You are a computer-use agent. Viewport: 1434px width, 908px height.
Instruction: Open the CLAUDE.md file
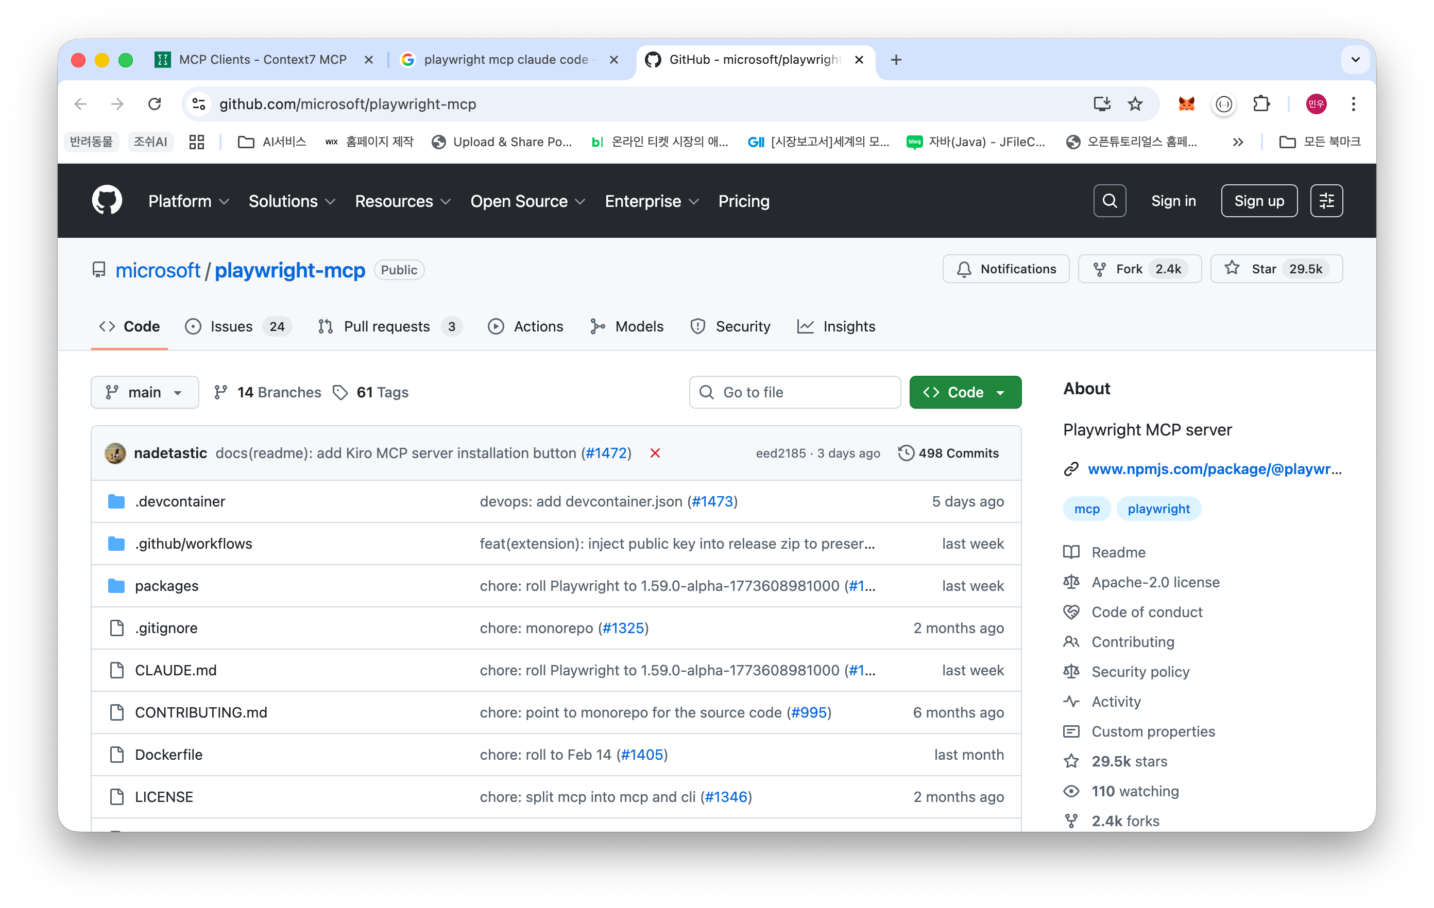click(x=176, y=670)
